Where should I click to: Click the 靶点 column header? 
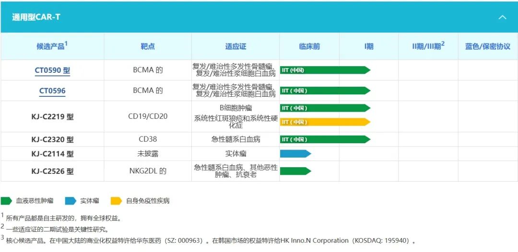click(x=148, y=46)
